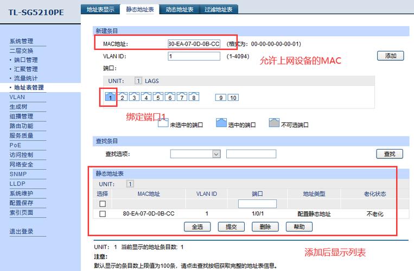
Task: Click the MAC地址 column header
Action: [x=149, y=193]
